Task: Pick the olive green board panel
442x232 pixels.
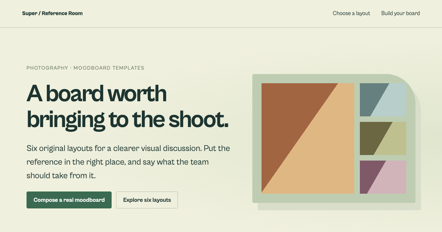Action: (383, 138)
